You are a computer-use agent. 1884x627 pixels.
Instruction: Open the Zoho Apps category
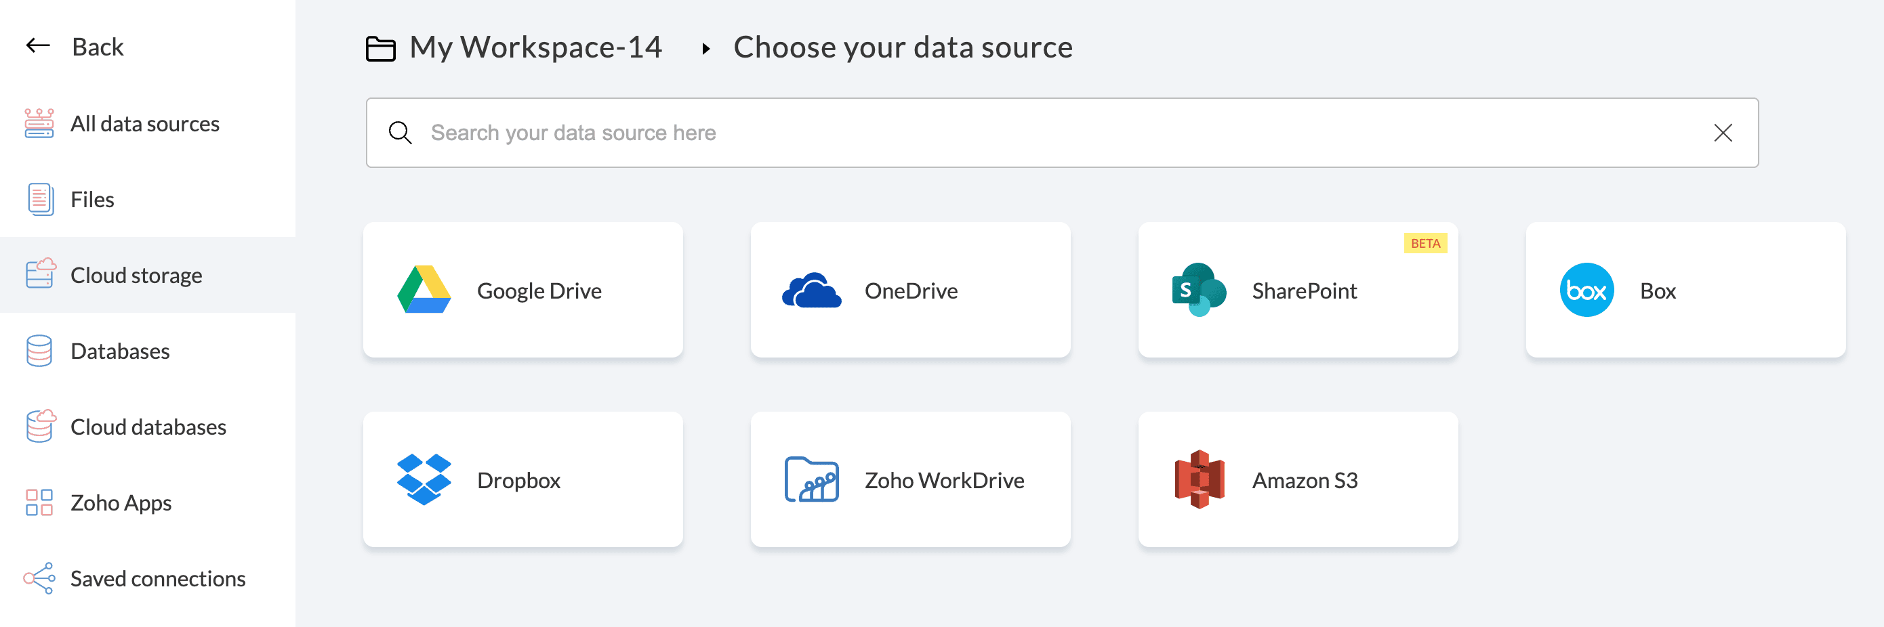pos(121,503)
